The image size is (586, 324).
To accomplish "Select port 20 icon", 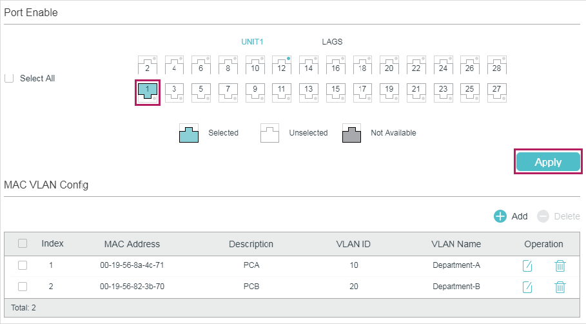I will click(389, 65).
